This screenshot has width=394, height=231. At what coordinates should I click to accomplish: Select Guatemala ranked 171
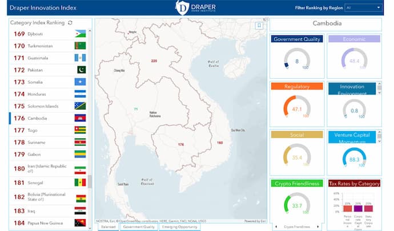pos(49,58)
